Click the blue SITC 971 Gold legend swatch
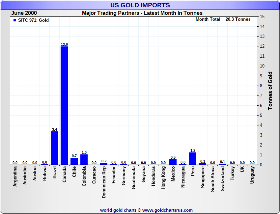This screenshot has height=214, width=280. click(15, 20)
